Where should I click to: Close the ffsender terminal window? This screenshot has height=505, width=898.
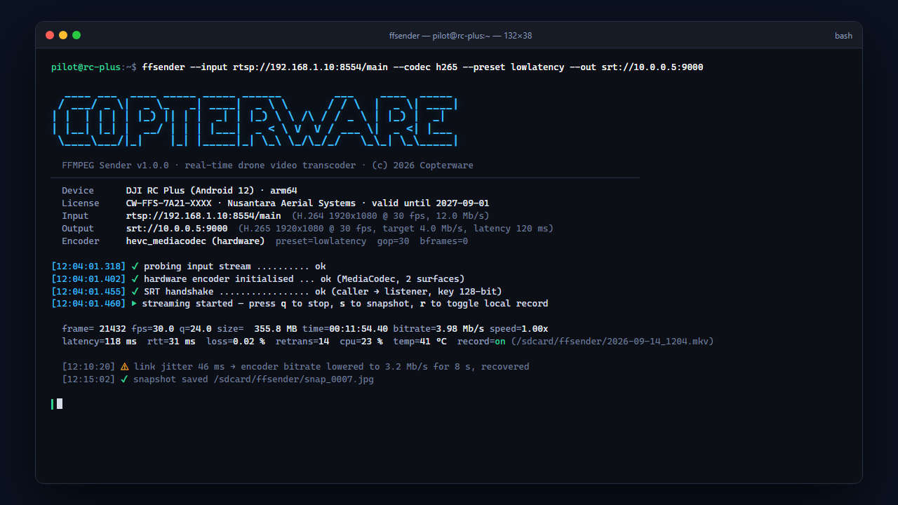50,35
